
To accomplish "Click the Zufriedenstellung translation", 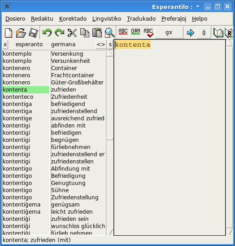I will coord(75,198).
